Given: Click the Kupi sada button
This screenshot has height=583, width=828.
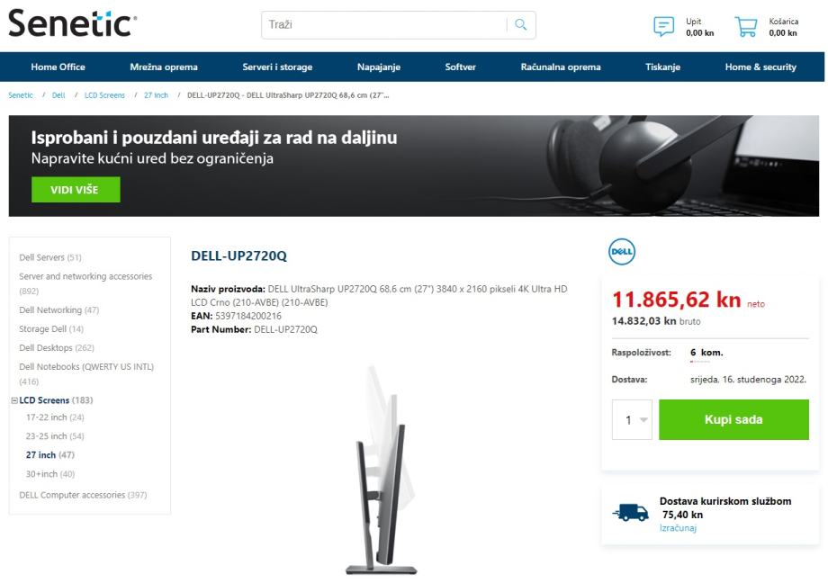Looking at the screenshot, I should click(733, 420).
